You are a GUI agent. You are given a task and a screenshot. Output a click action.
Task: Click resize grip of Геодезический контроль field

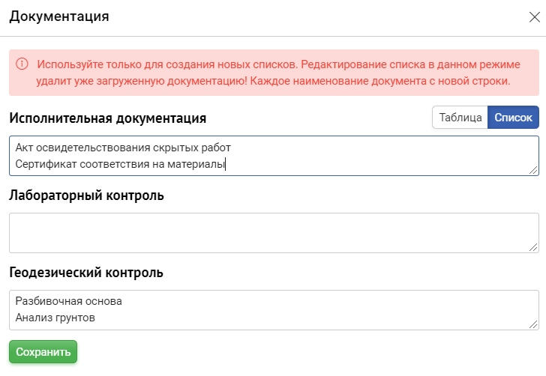point(534,325)
